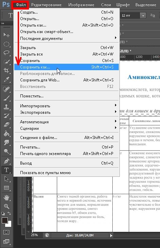Select the Dodge tool

point(6,151)
